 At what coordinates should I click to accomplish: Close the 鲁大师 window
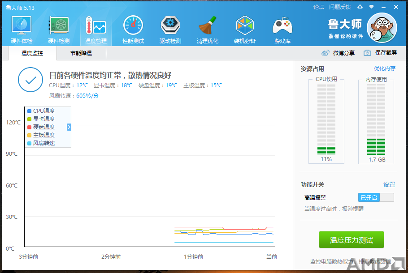click(396, 7)
